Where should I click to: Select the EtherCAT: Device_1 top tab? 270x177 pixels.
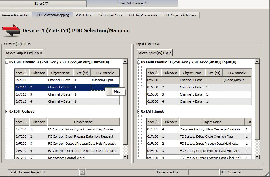coord(132,3)
